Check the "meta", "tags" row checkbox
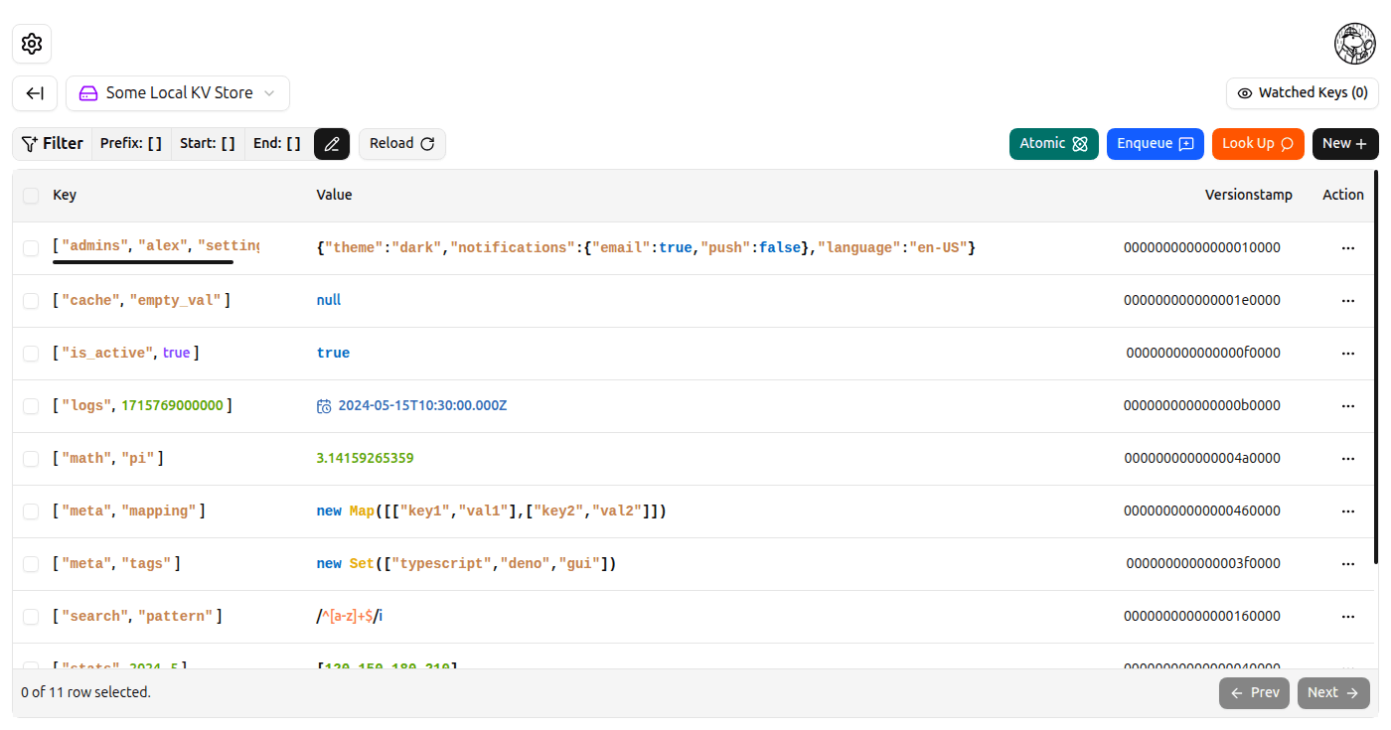Image resolution: width=1391 pixels, height=730 pixels. point(31,564)
